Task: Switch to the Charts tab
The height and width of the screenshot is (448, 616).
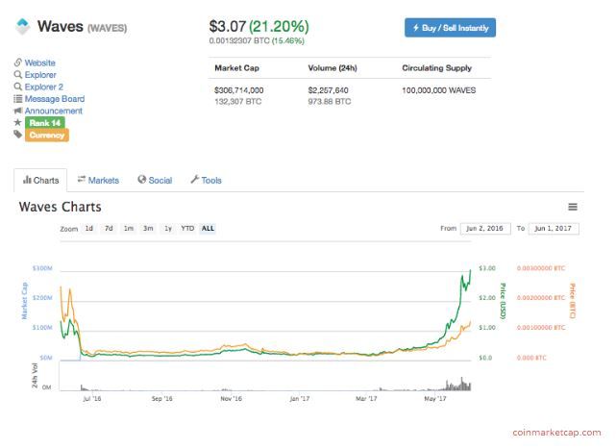Action: coord(40,181)
